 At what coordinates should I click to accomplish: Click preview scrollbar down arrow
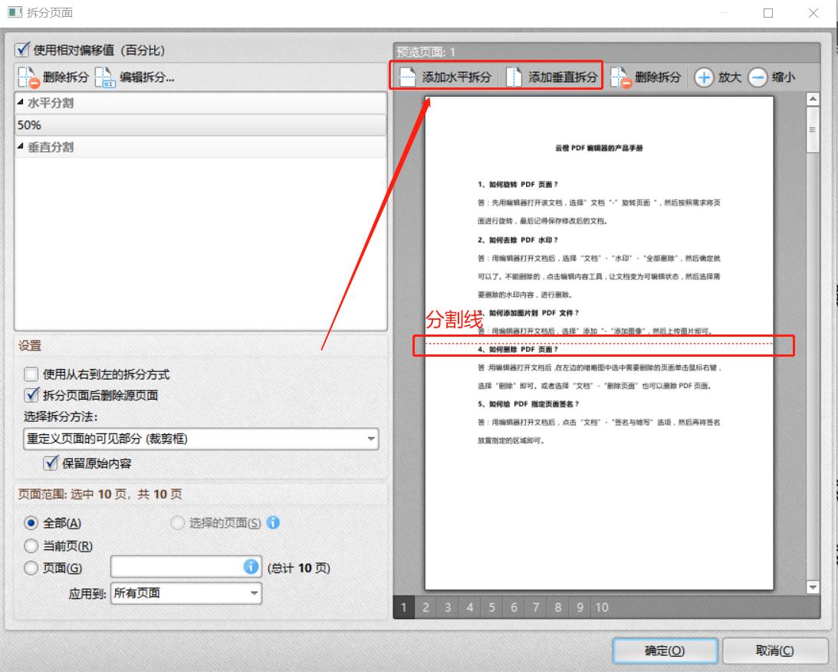pos(813,587)
